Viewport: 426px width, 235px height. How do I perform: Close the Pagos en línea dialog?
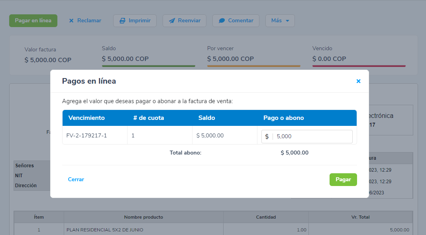[x=358, y=81]
